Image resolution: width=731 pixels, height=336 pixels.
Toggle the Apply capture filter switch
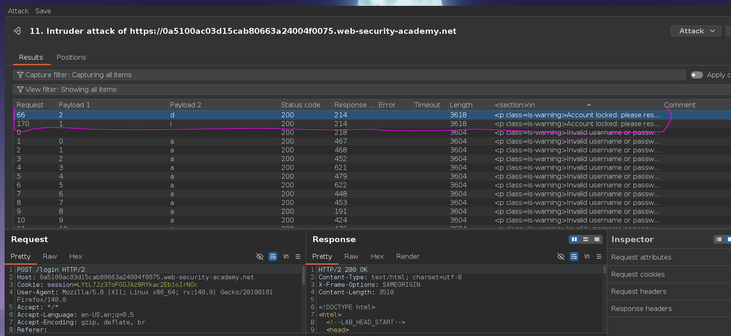(x=697, y=75)
